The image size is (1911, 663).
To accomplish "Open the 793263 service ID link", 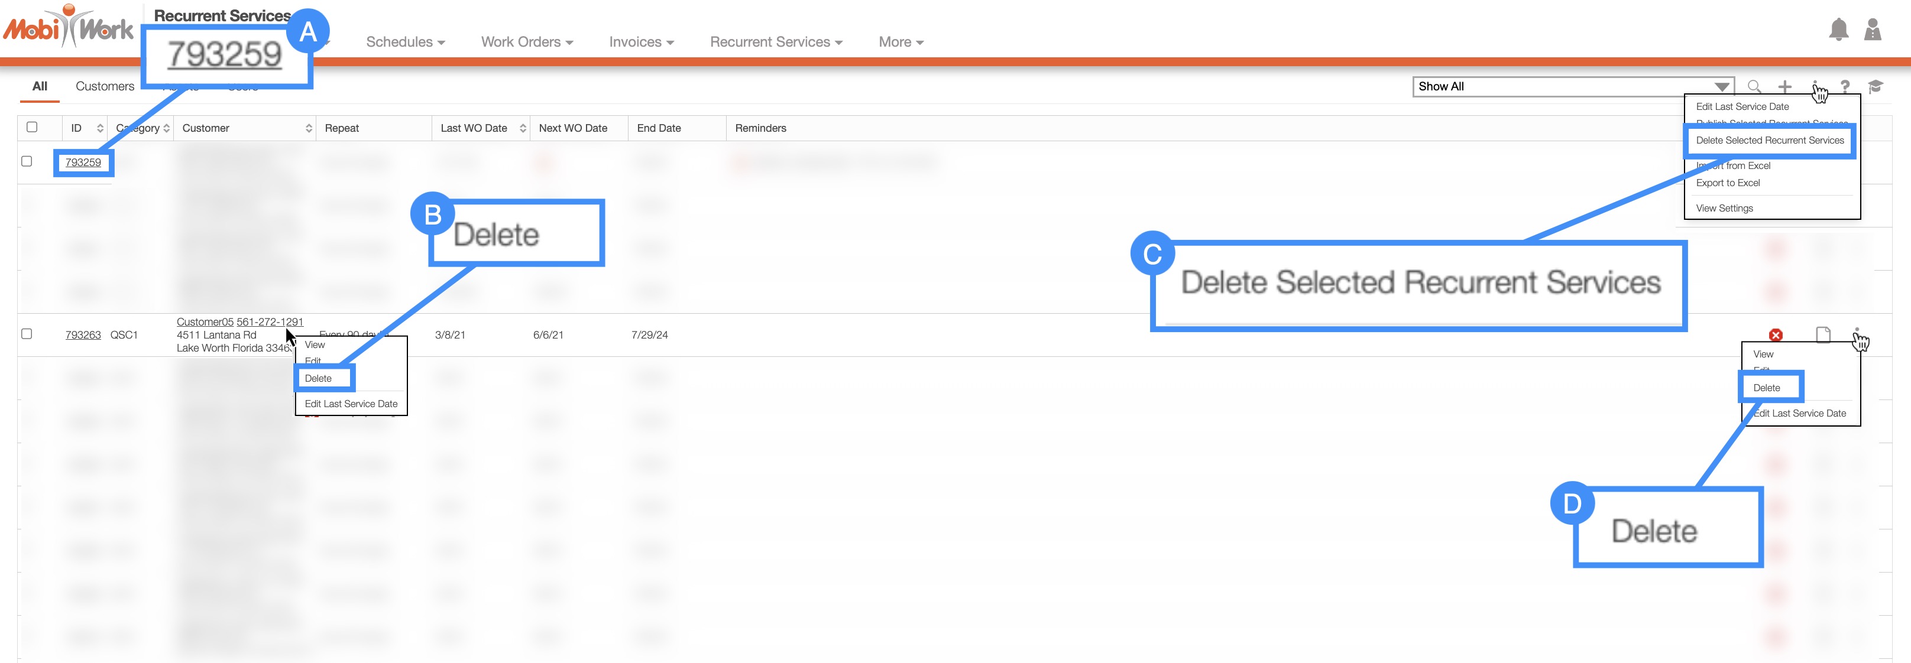I will [83, 334].
